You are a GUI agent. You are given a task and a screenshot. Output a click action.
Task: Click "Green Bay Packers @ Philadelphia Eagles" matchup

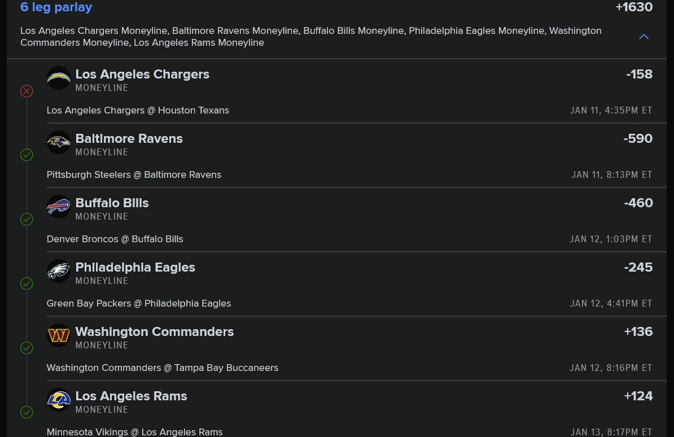coord(138,304)
